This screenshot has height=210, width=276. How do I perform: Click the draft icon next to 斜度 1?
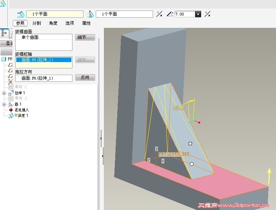pyautogui.click(x=11, y=116)
